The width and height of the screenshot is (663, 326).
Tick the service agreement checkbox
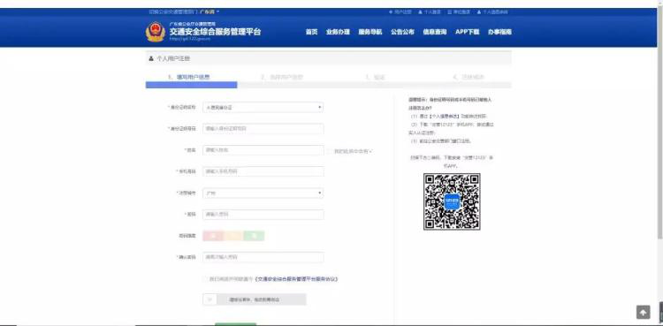point(205,279)
